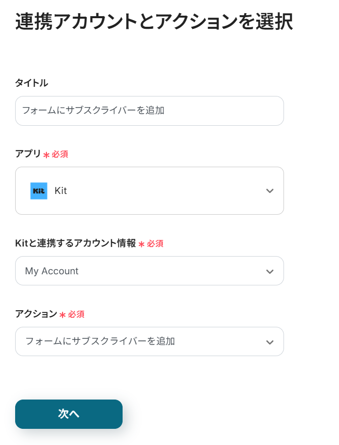Viewport: 339px width, 445px height.
Task: Click the 必須 marker next to アカウント情報
Action: (155, 243)
